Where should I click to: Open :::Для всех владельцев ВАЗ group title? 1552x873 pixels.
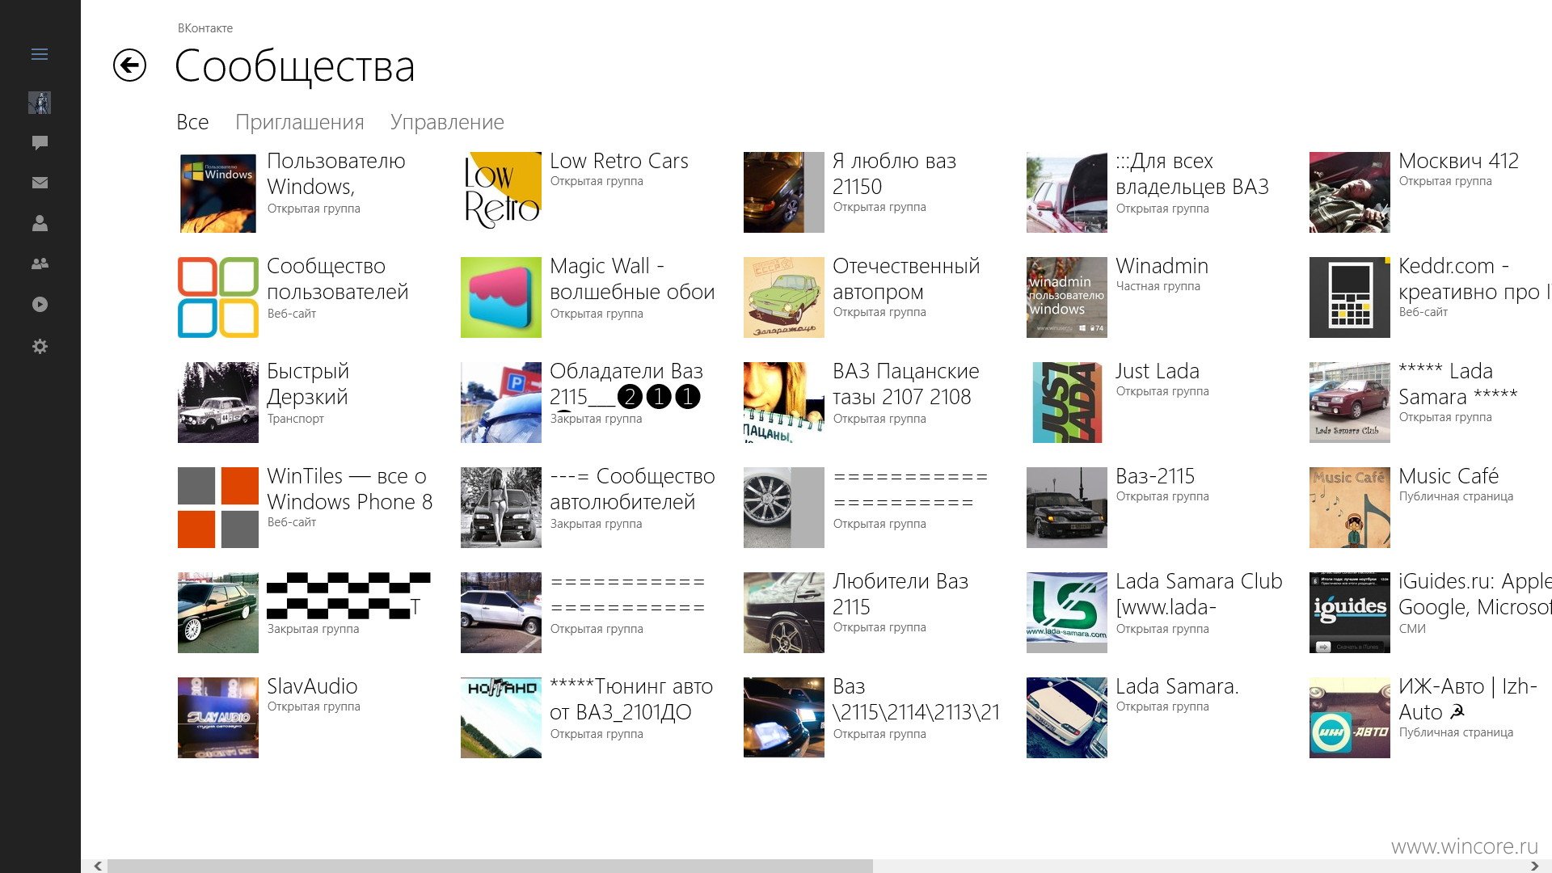point(1192,174)
